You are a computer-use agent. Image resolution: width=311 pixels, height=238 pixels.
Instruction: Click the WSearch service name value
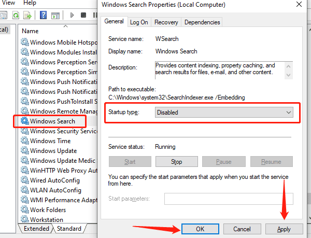167,39
